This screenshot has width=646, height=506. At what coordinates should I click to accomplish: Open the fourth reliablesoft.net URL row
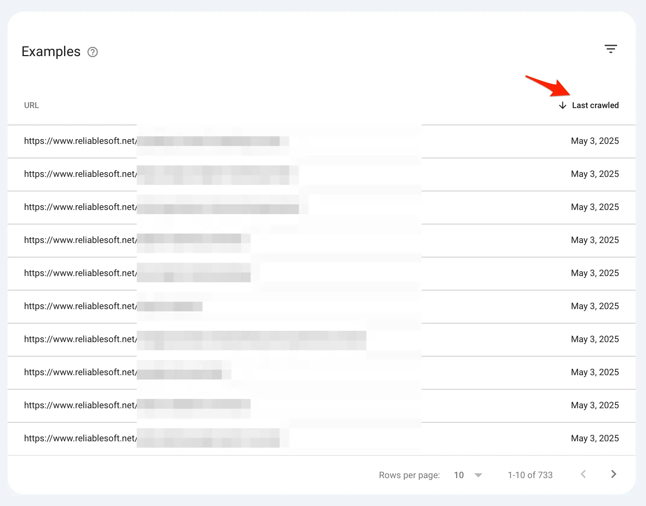pyautogui.click(x=80, y=240)
